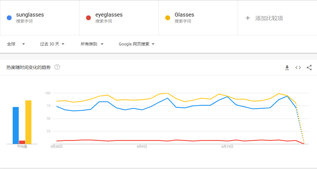Click the plus icon to add comparison
Screen dimensions: 317x169
(248, 18)
